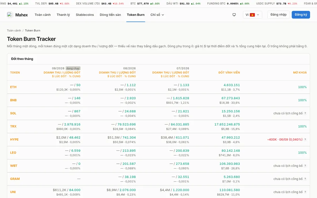Click WBT permanent burn 106.393.983
The height and width of the screenshot is (198, 317).
click(x=230, y=164)
